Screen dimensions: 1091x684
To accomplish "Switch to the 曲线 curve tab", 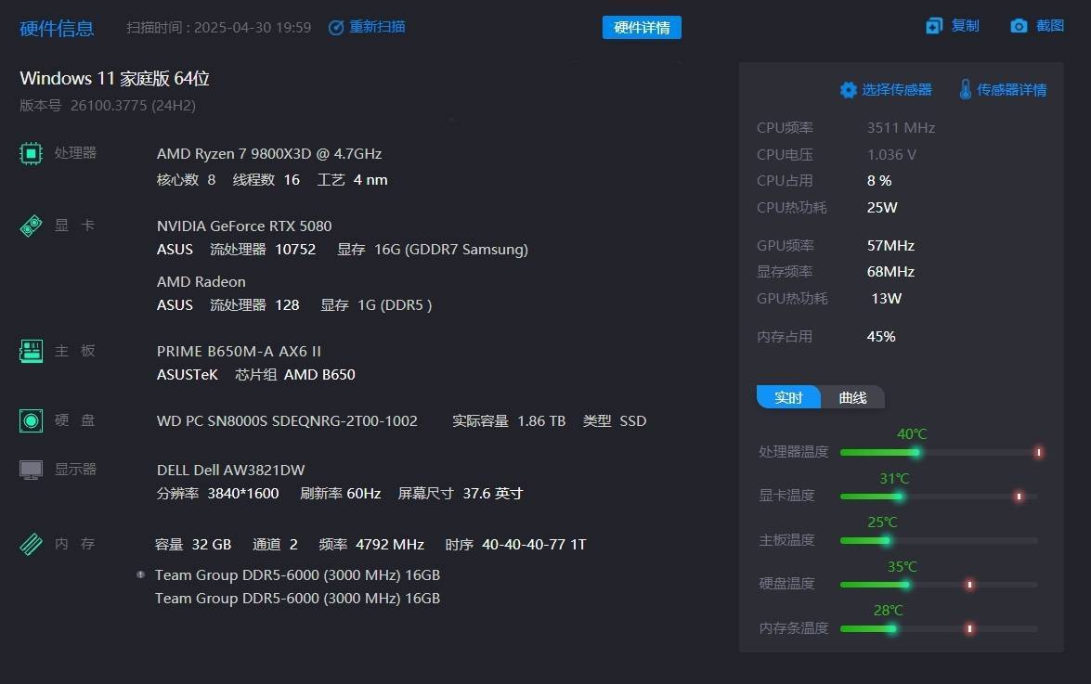I will click(x=852, y=397).
